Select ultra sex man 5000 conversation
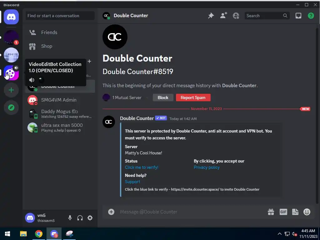Screen dimensions: 320x240 (x=60, y=127)
